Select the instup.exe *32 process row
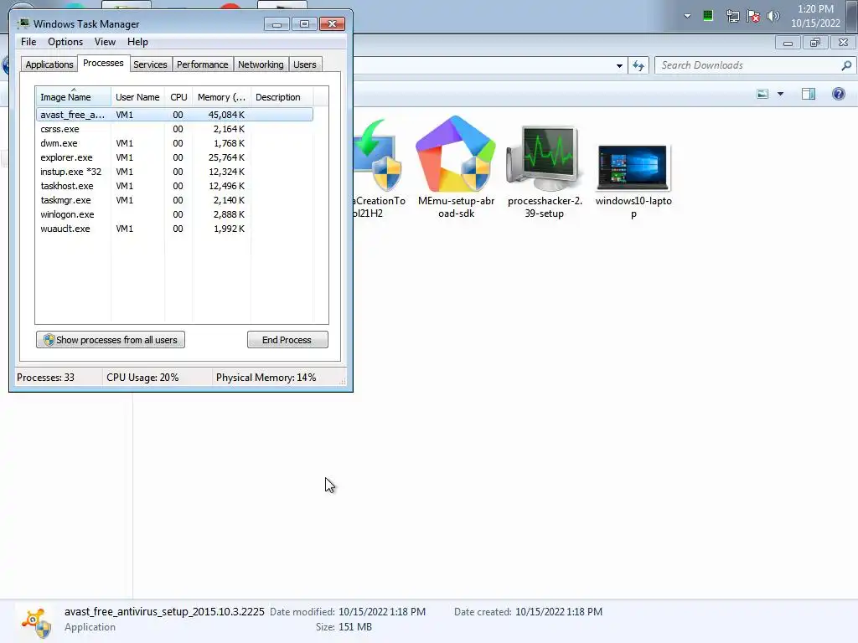This screenshot has height=643, width=858. [x=174, y=172]
